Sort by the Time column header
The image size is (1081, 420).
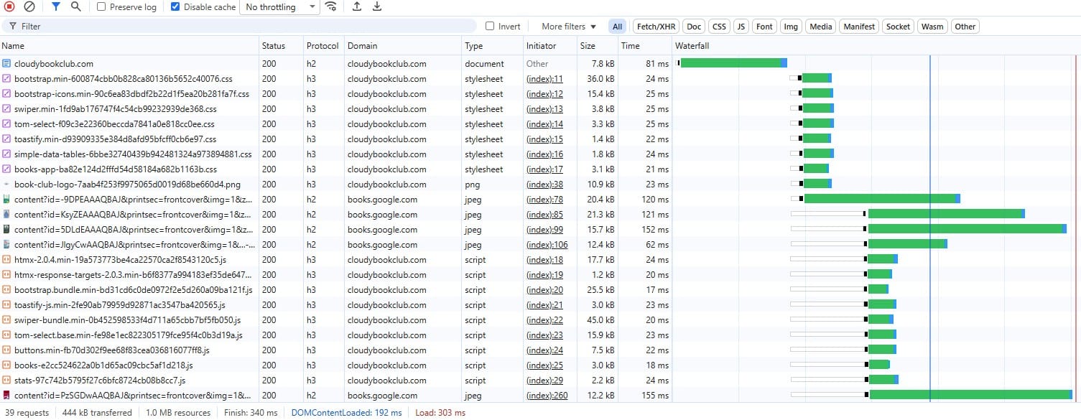pos(645,46)
